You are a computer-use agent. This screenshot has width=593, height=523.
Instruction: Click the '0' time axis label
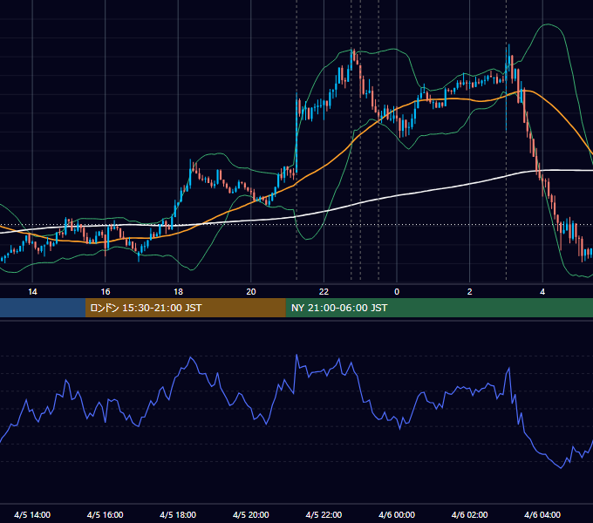(397, 292)
